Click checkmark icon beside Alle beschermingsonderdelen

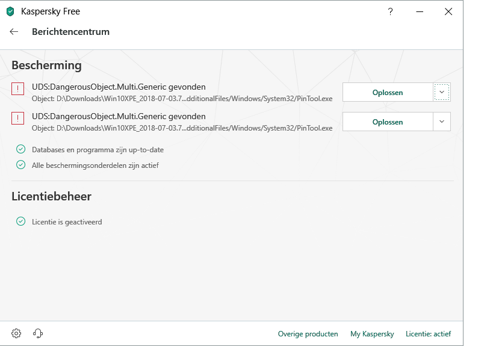click(20, 165)
